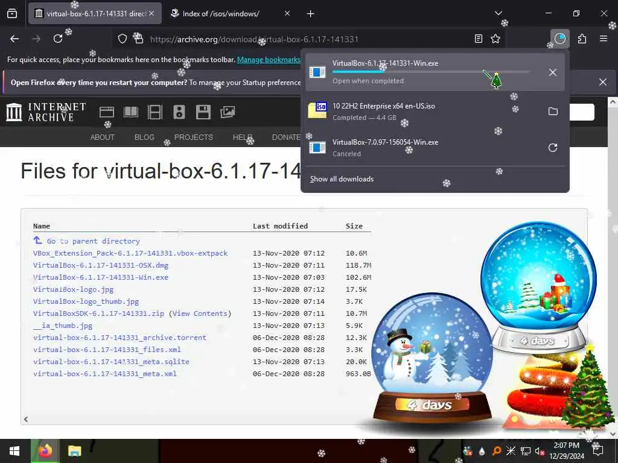The height and width of the screenshot is (463, 618).
Task: Switch to Index of /isos/windows/ tab
Action: coord(221,14)
